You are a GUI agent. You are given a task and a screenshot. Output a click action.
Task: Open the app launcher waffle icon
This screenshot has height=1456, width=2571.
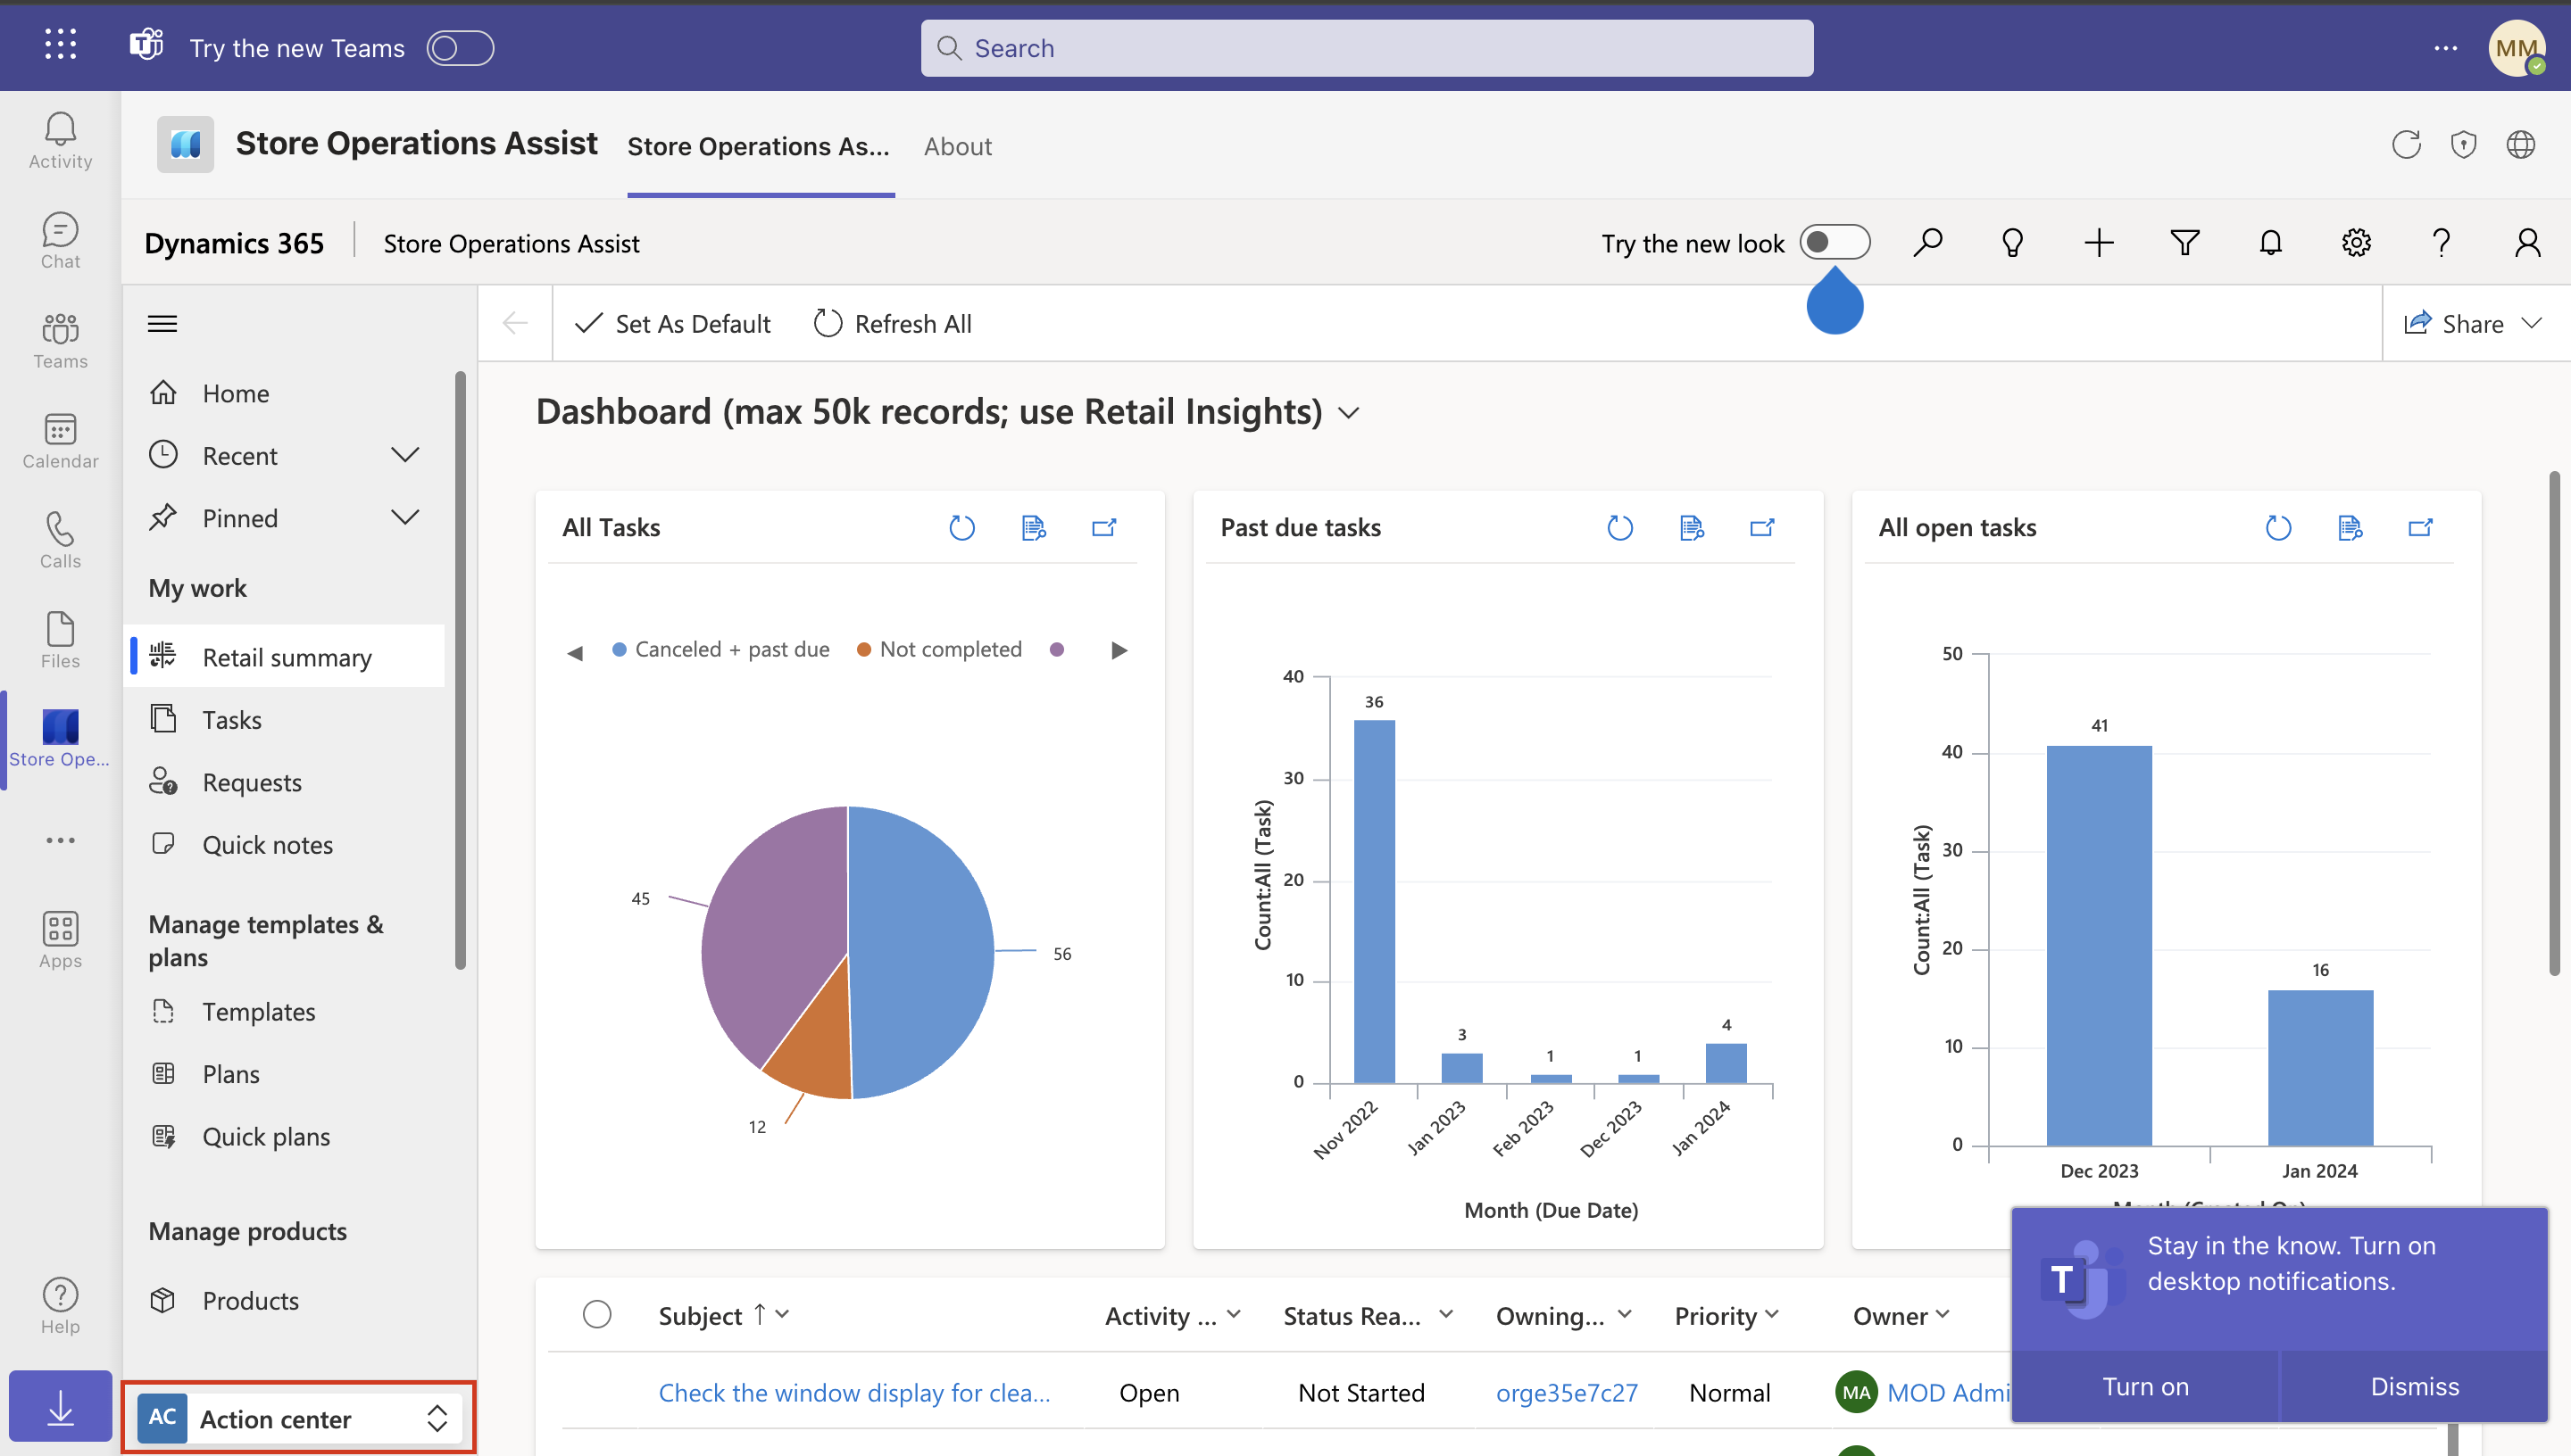coord(60,44)
